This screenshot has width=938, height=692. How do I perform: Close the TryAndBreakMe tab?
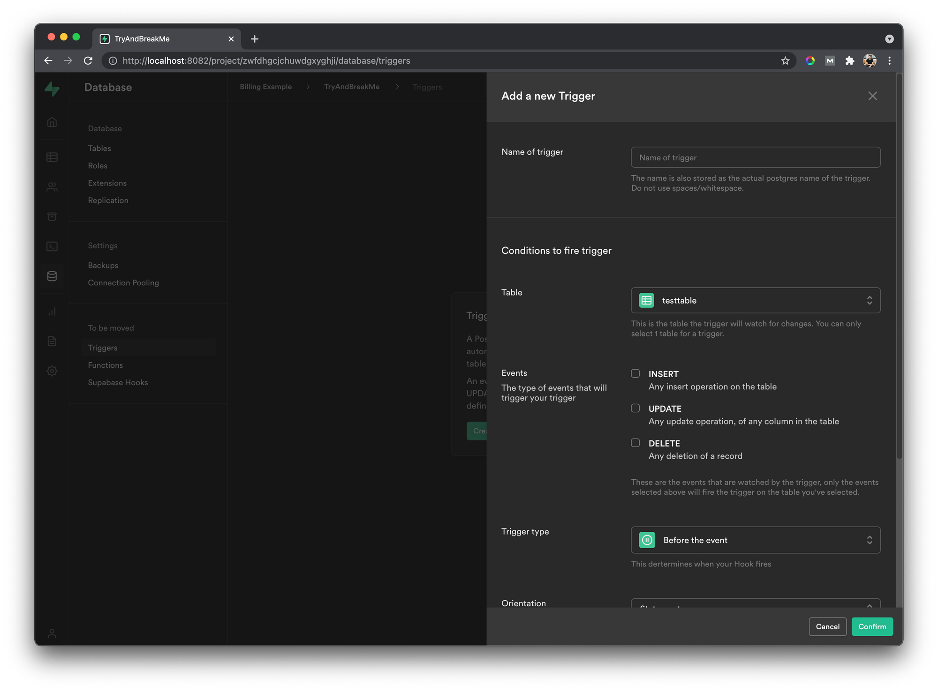point(231,39)
